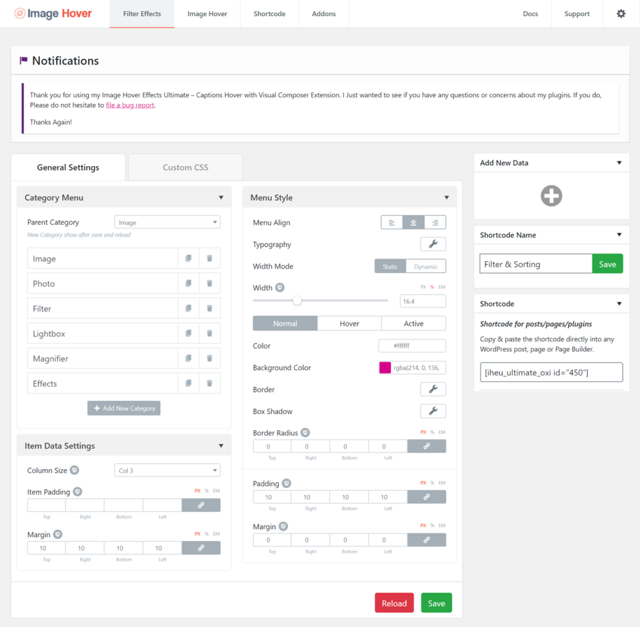This screenshot has width=640, height=627.
Task: Duplicate the Image category
Action: pyautogui.click(x=189, y=258)
